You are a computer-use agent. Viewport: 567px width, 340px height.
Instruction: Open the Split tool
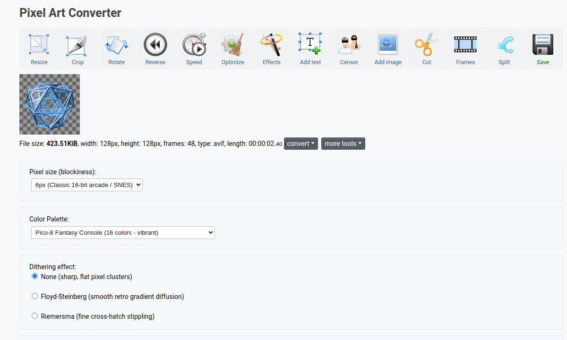click(504, 49)
